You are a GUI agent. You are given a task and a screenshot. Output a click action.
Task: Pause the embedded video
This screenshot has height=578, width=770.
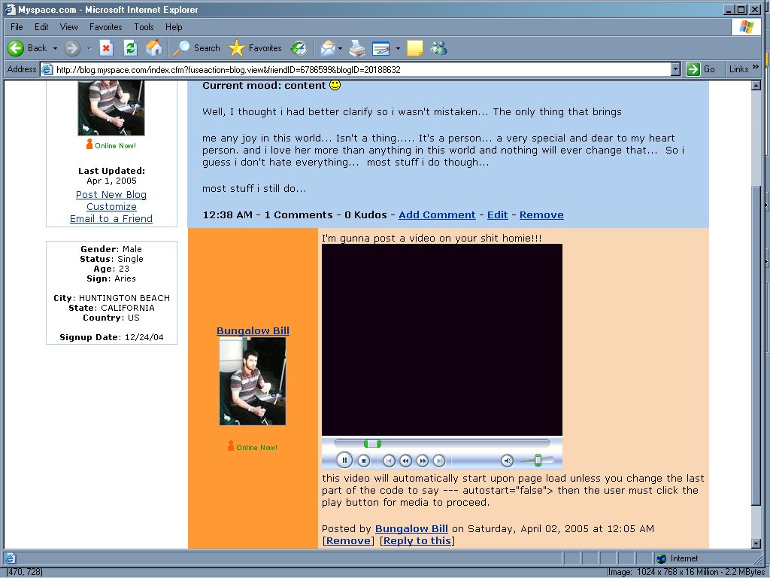(344, 461)
